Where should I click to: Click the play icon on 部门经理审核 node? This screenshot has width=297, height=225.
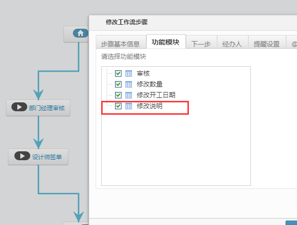(x=19, y=107)
